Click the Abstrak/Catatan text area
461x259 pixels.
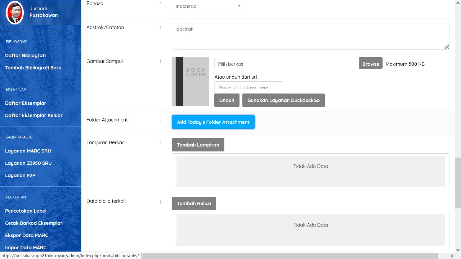(x=310, y=36)
